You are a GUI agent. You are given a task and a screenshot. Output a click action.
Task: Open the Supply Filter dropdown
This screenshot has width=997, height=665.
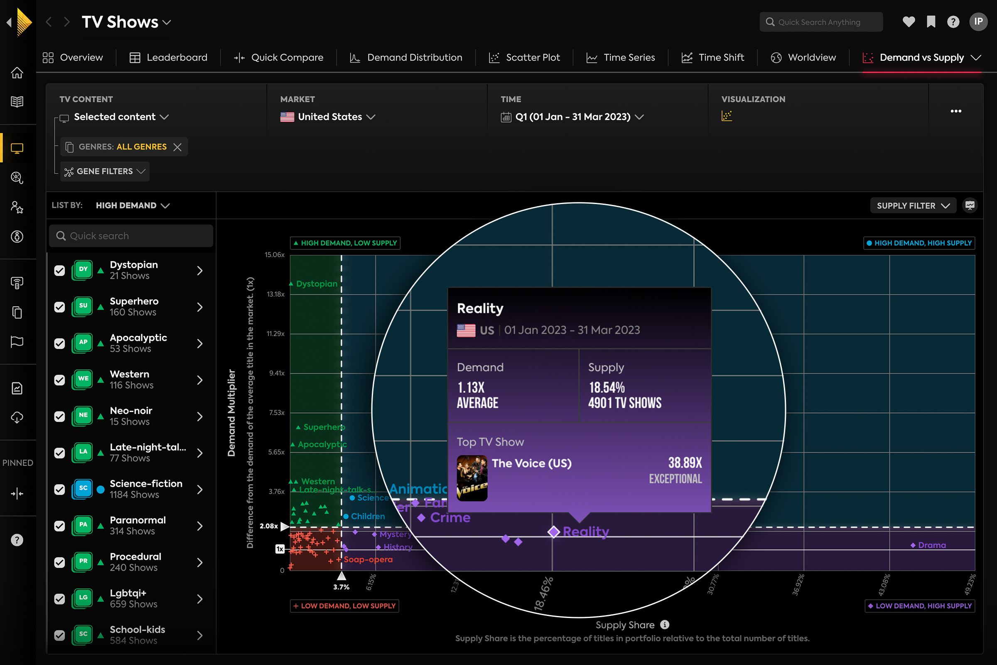click(913, 206)
